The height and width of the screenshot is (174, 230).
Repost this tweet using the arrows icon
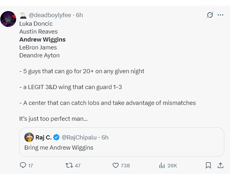click(69, 165)
